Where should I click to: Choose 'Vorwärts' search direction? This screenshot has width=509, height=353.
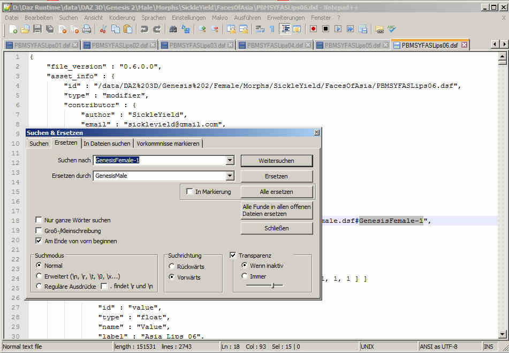pos(172,277)
